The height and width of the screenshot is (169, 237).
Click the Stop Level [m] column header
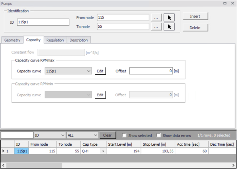[x=158, y=144]
